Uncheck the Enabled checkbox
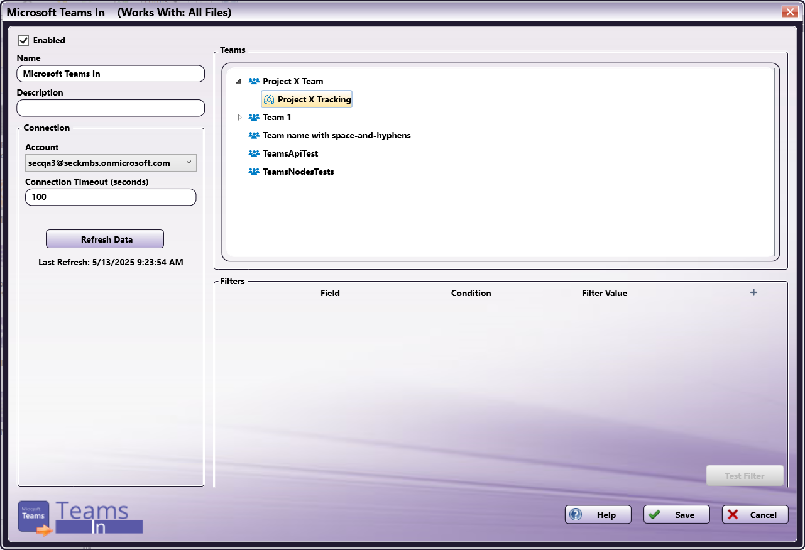This screenshot has height=550, width=805. [24, 40]
